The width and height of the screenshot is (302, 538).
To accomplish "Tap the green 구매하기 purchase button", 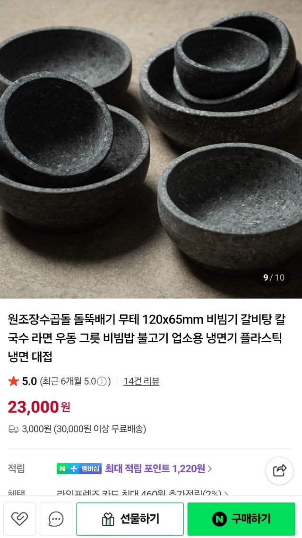I will (x=242, y=519).
